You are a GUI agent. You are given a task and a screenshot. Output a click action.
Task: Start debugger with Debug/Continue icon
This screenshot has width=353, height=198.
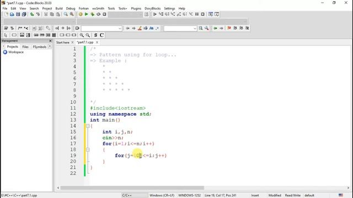click(x=155, y=14)
